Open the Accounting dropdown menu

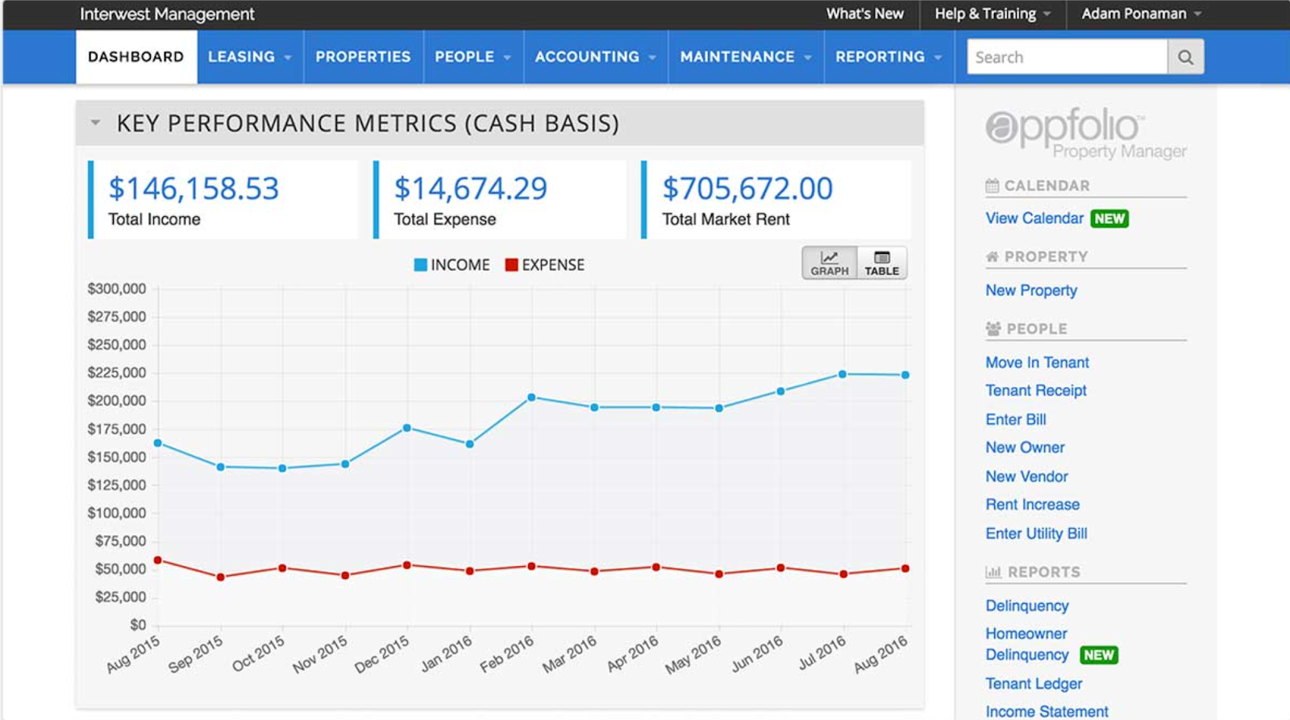(596, 57)
